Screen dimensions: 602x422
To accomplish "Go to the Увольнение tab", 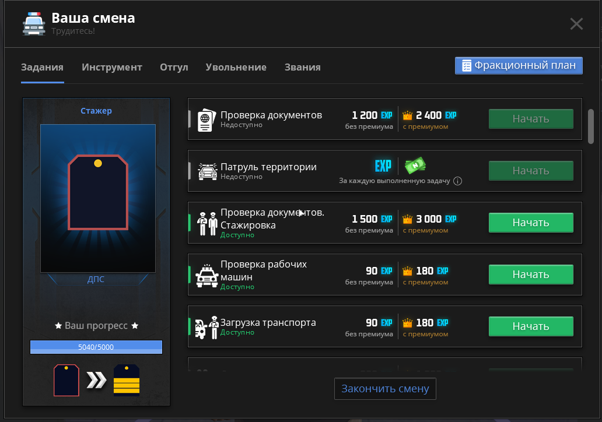I will 236,67.
